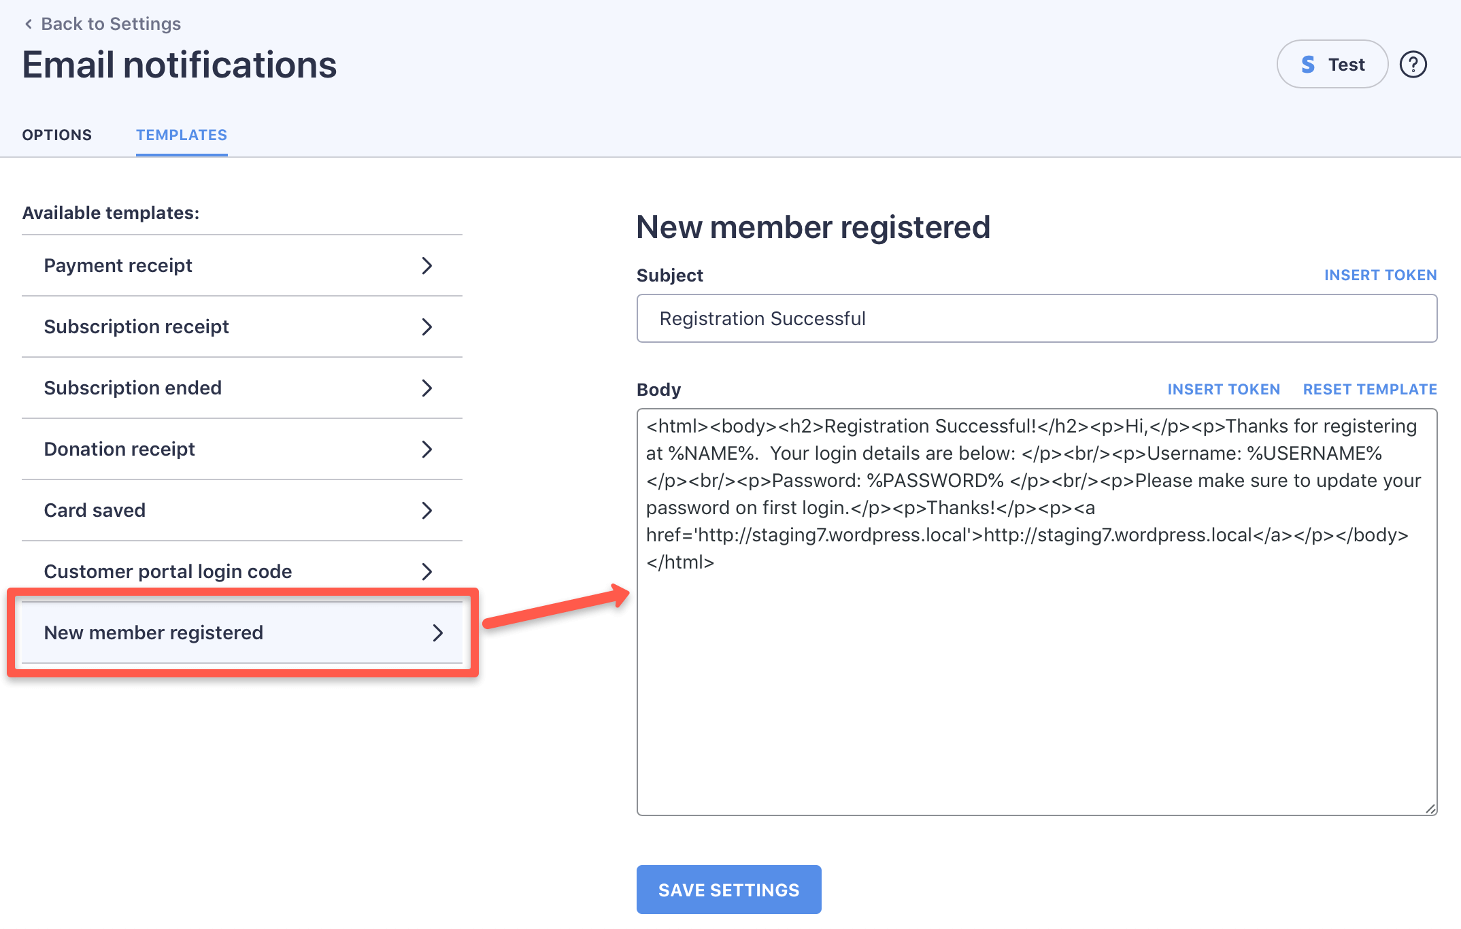Viewport: 1461px width, 929px height.
Task: Click the help question mark icon
Action: point(1413,65)
